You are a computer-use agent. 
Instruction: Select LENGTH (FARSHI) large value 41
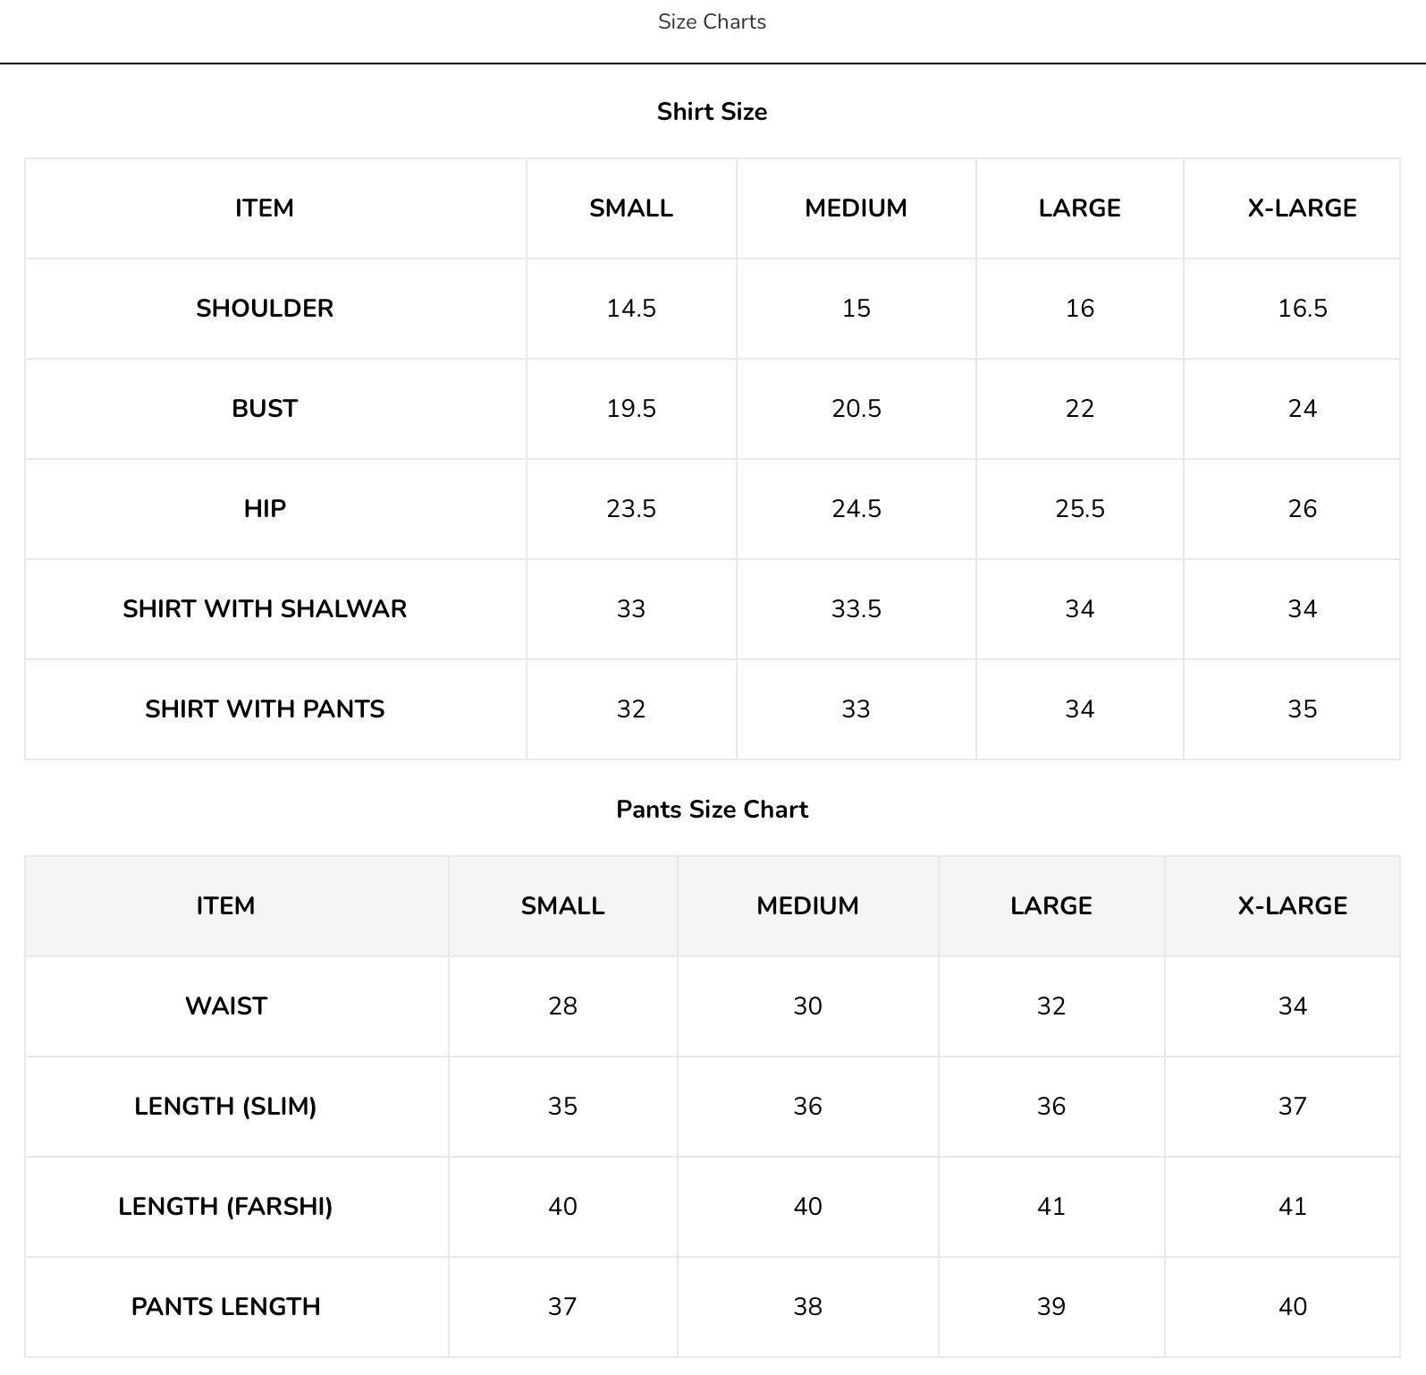[x=1051, y=1207]
